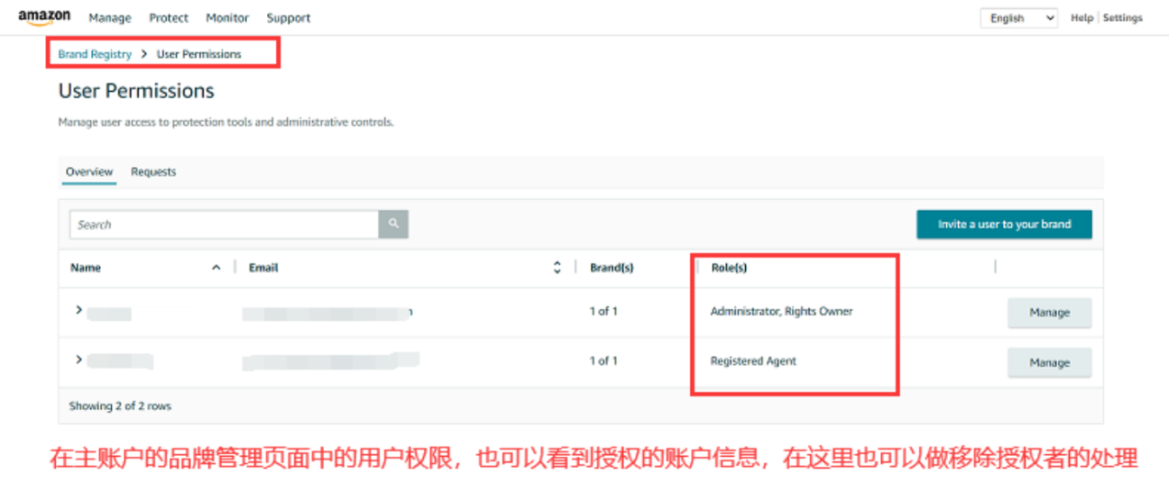Expand the first user row chevron

click(79, 310)
